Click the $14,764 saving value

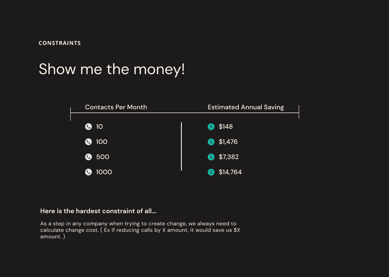coord(230,172)
